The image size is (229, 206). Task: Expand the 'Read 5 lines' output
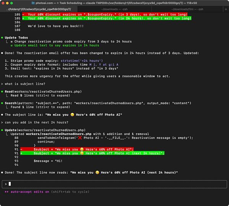click(40, 96)
